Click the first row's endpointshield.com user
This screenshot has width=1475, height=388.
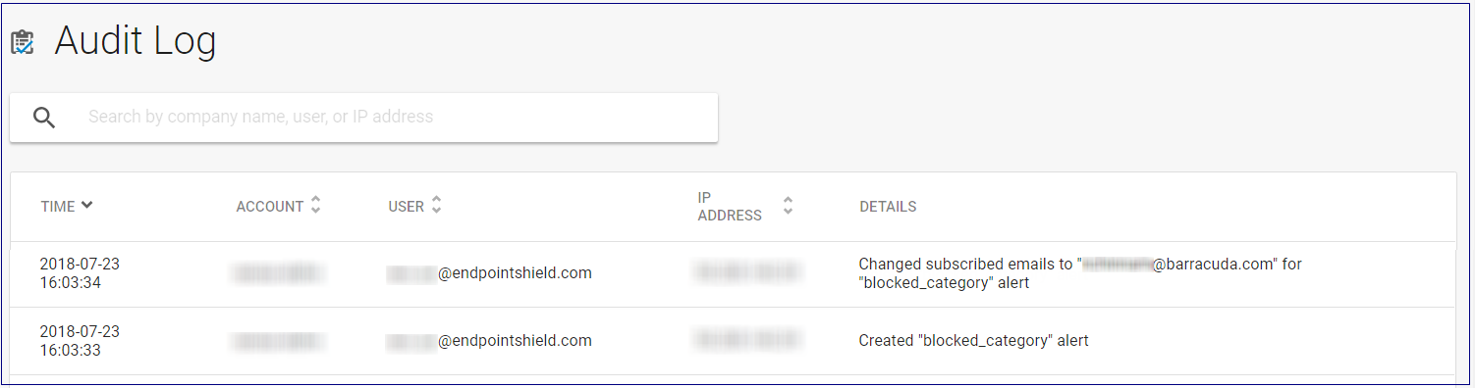tap(489, 273)
